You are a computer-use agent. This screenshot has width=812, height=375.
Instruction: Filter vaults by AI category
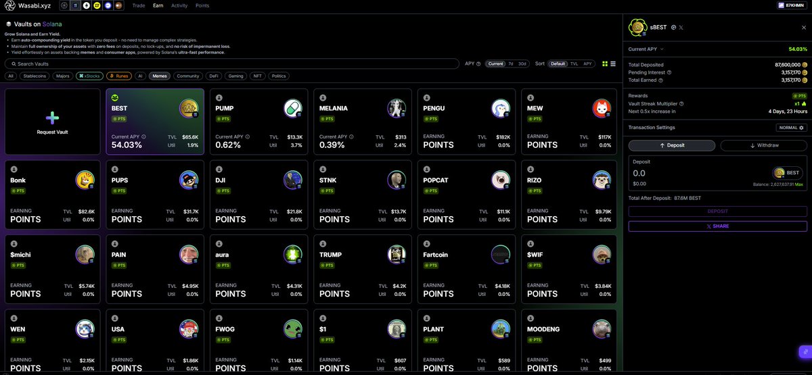(140, 76)
